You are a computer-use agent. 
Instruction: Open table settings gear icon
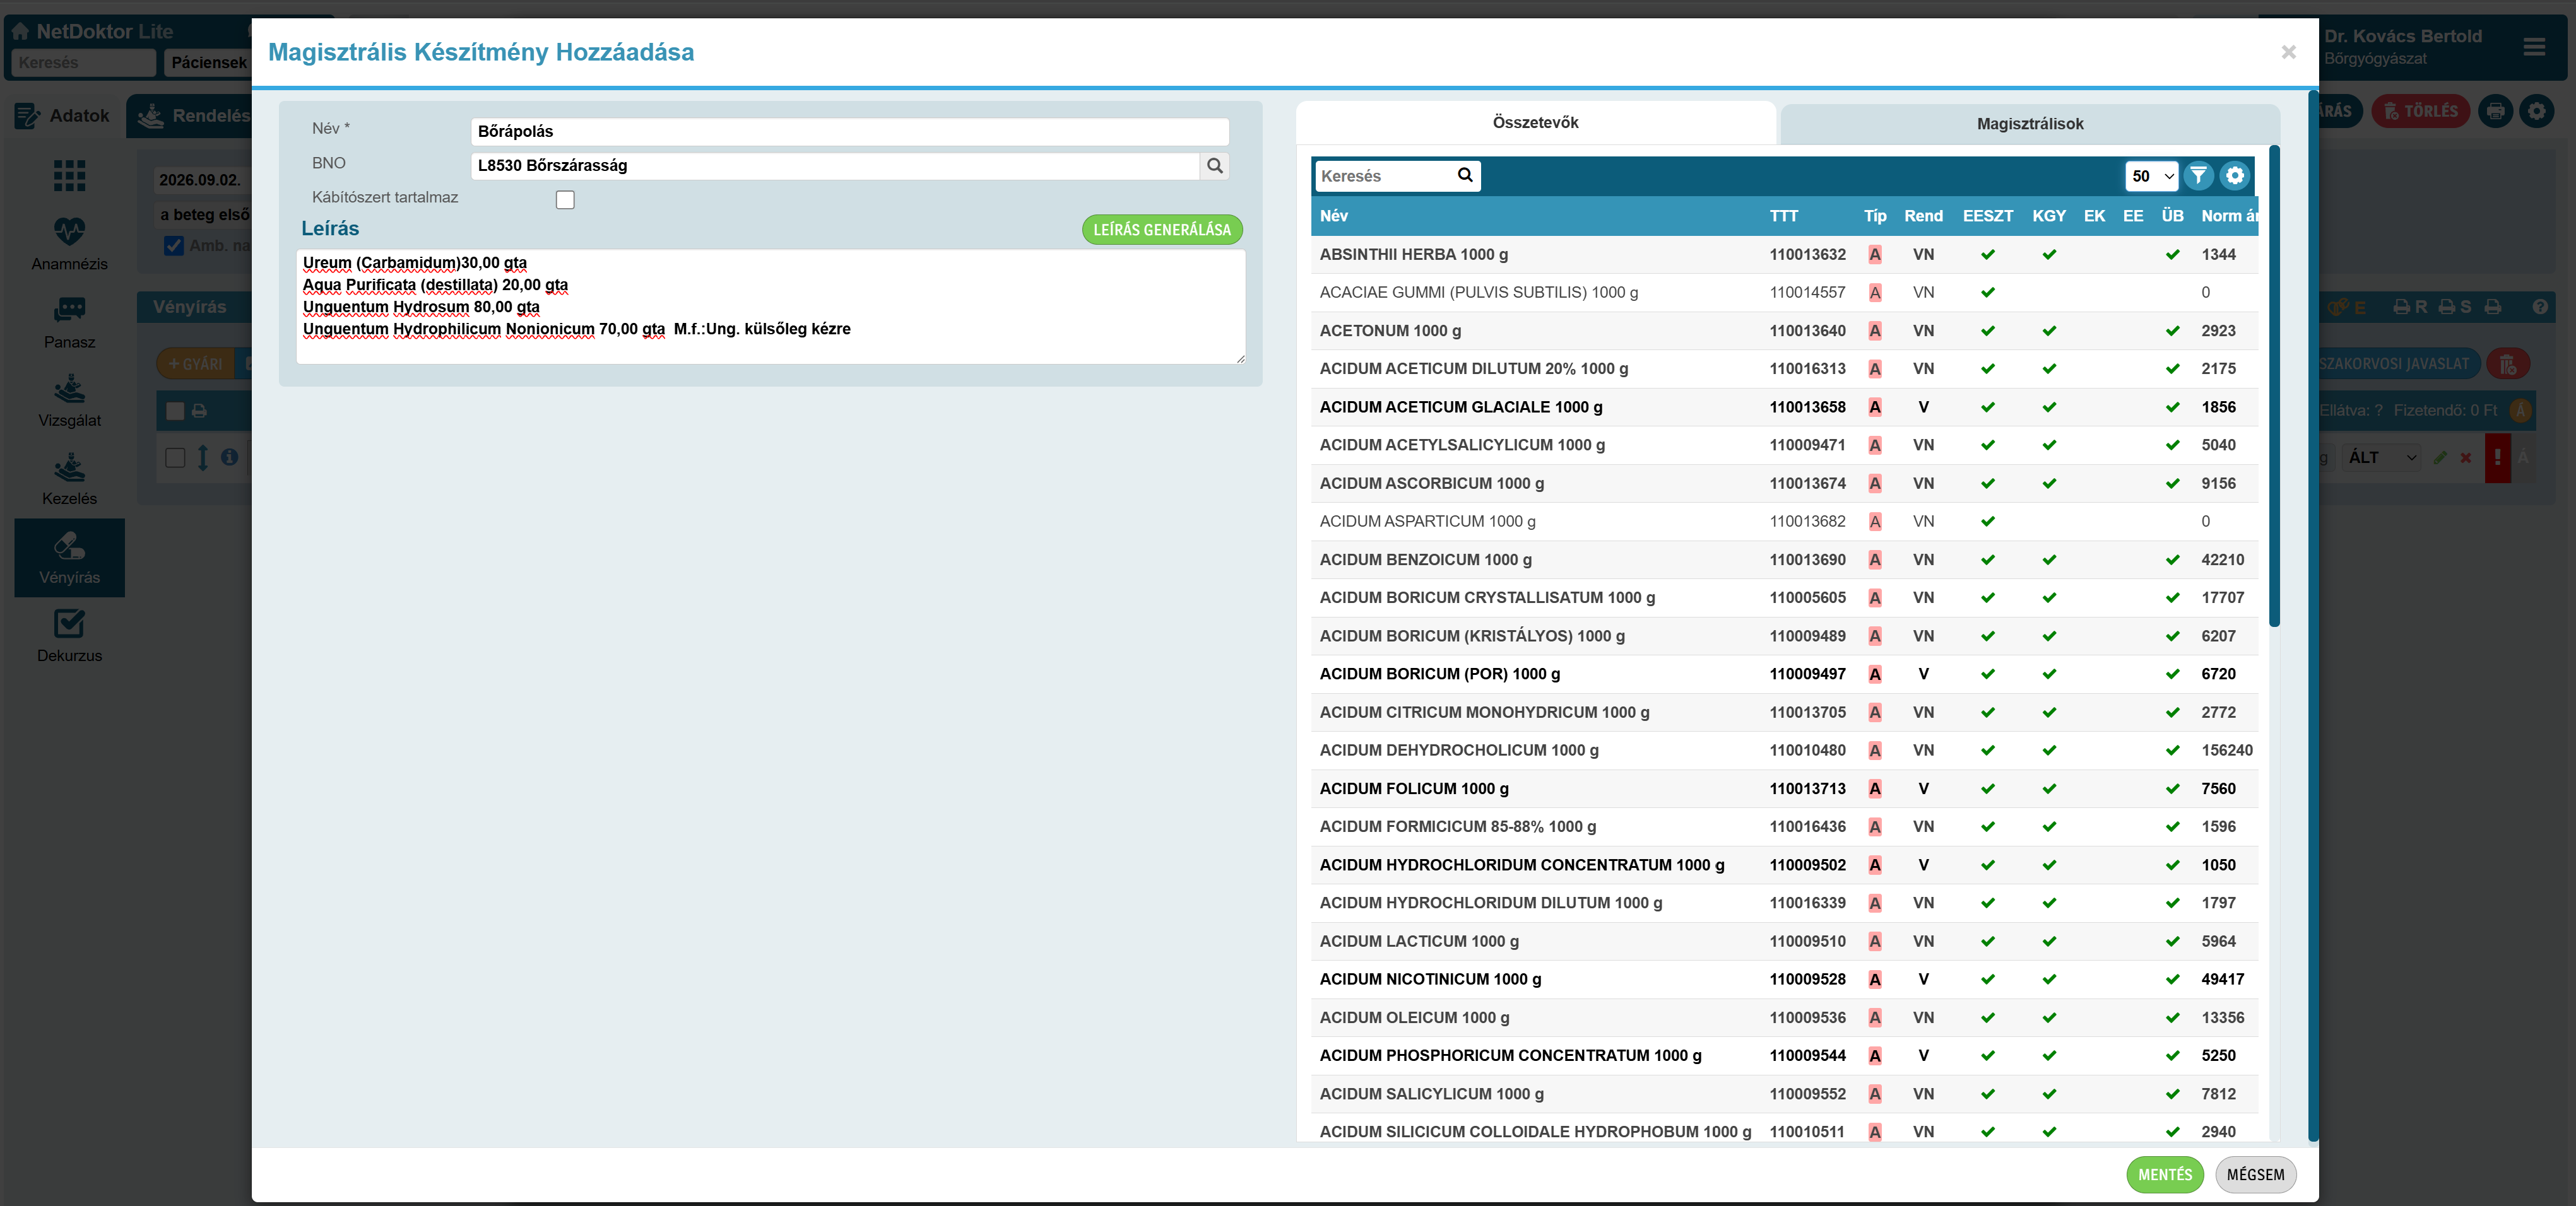tap(2234, 176)
